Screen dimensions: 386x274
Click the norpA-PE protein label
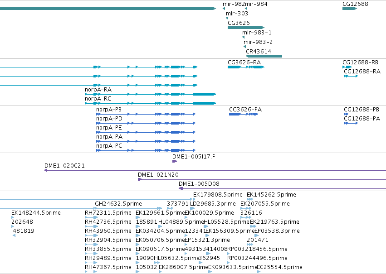pyautogui.click(x=109, y=128)
